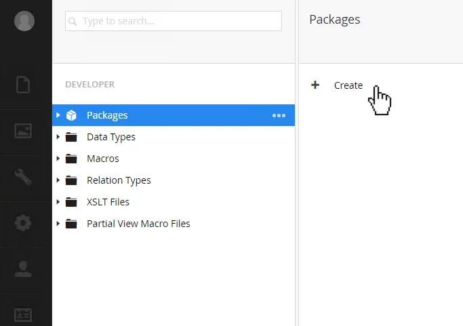Click the plus icon beside Create
Image resolution: width=463 pixels, height=326 pixels.
click(x=315, y=85)
